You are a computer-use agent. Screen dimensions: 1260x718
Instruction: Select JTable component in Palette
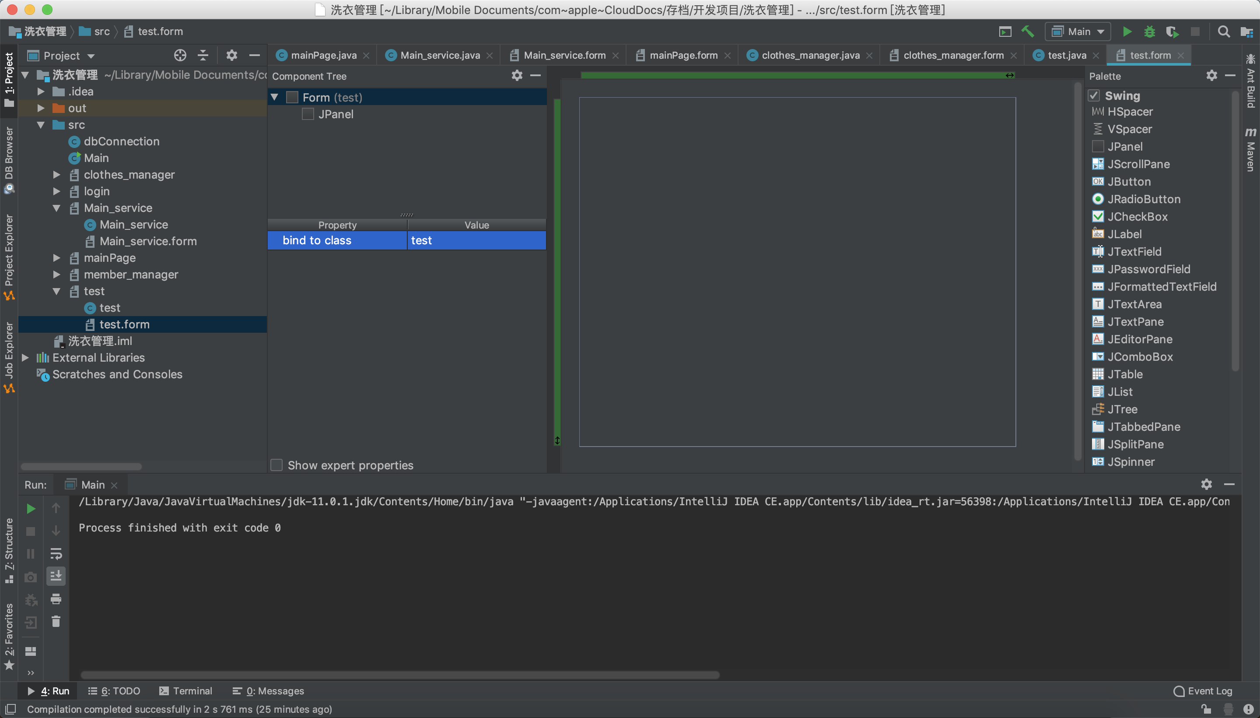1124,374
